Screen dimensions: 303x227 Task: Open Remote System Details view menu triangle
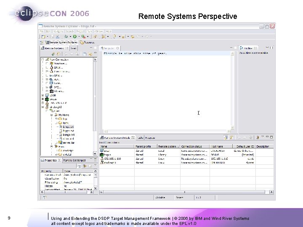pos(263,137)
